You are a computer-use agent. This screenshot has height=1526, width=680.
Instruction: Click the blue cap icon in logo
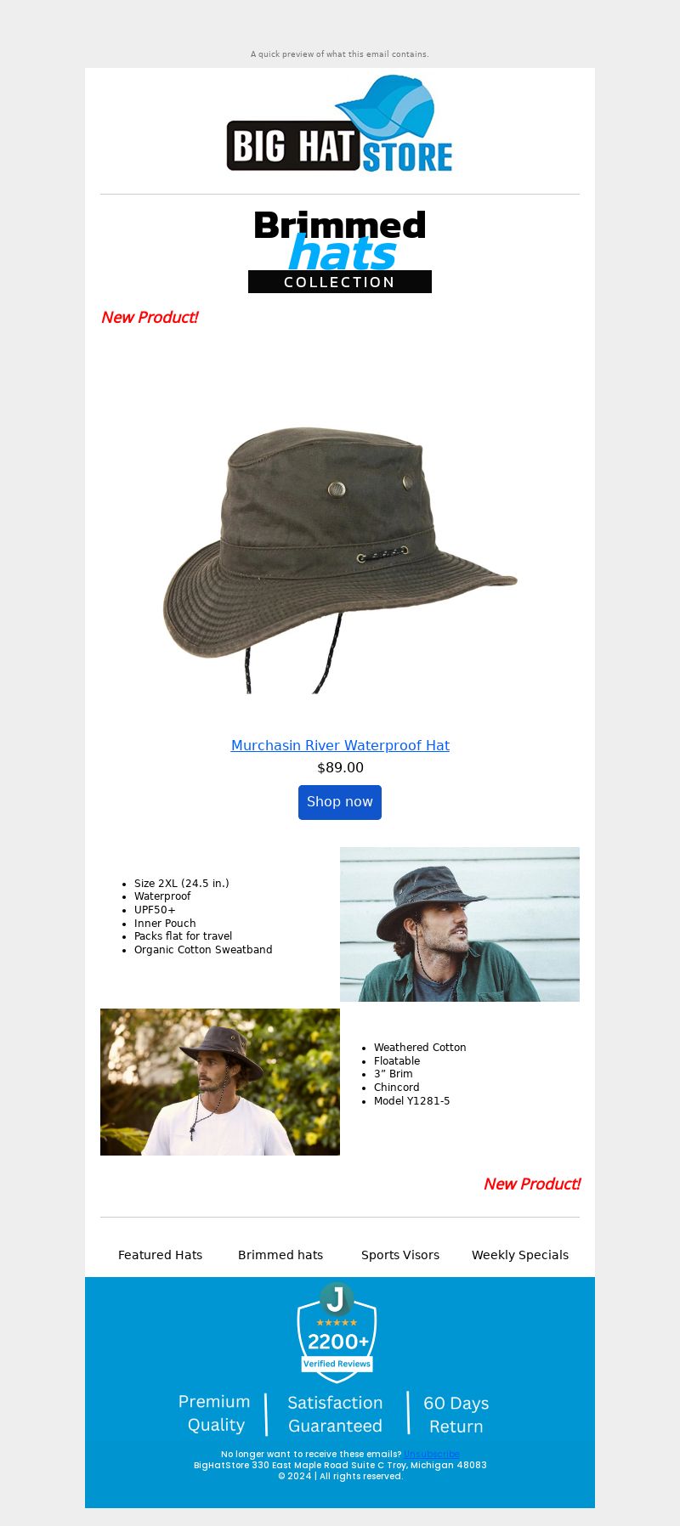coord(386,109)
